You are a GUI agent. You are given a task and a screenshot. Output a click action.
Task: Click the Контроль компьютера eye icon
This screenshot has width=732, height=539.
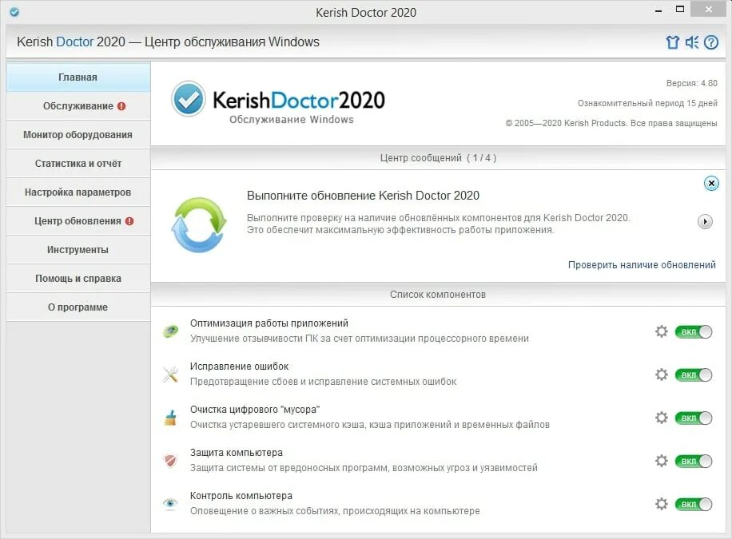170,504
